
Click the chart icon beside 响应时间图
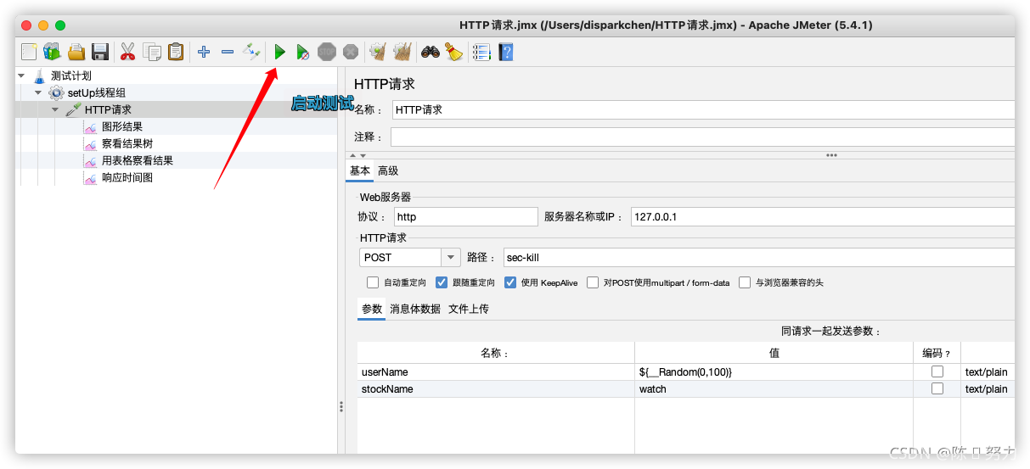90,178
